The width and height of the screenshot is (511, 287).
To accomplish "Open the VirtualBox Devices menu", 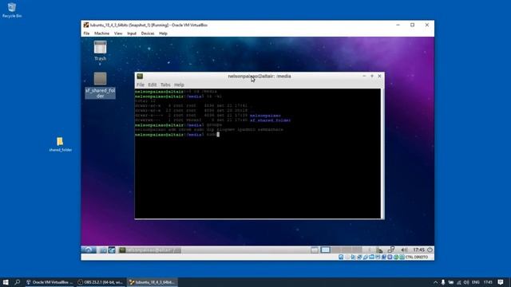I will 147,33.
